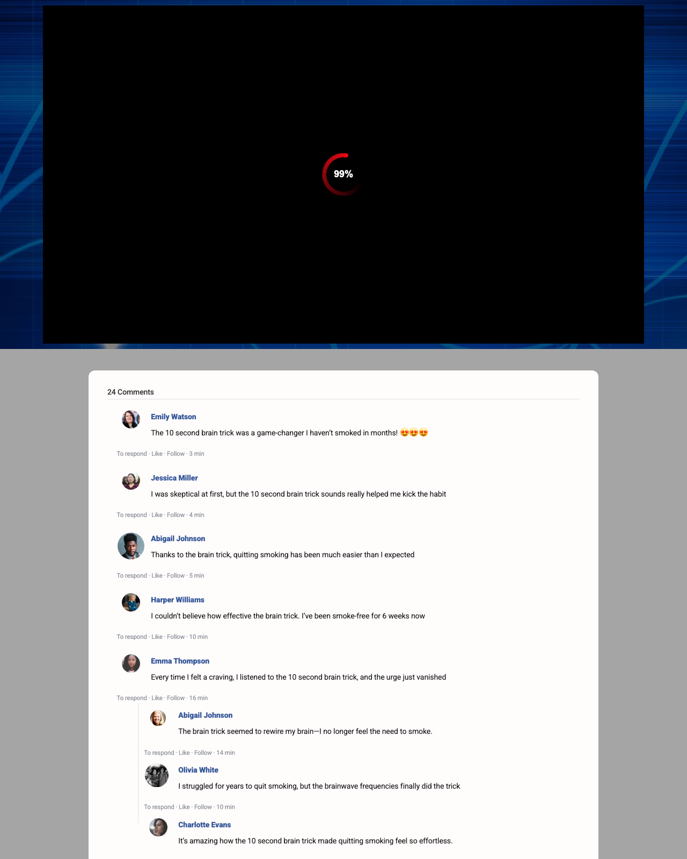Click text 'Thanks to the brain trick, quitting smoking'
The image size is (687, 859).
pos(220,555)
